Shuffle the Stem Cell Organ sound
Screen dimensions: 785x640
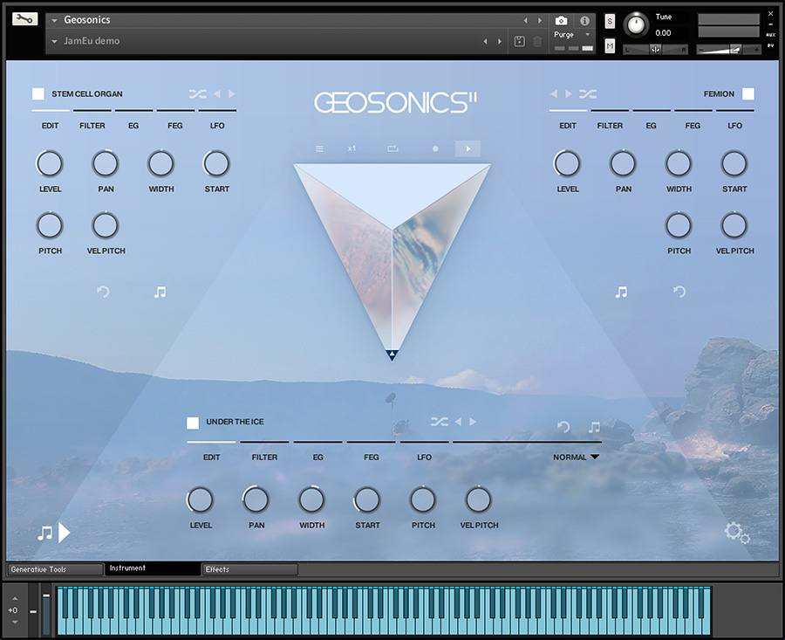(x=196, y=94)
